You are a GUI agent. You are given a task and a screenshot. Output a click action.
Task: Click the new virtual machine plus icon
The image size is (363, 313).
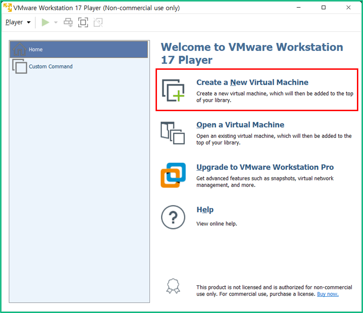pos(173,90)
